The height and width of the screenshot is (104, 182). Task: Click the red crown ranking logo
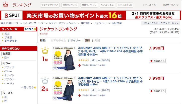[x=6, y=5]
